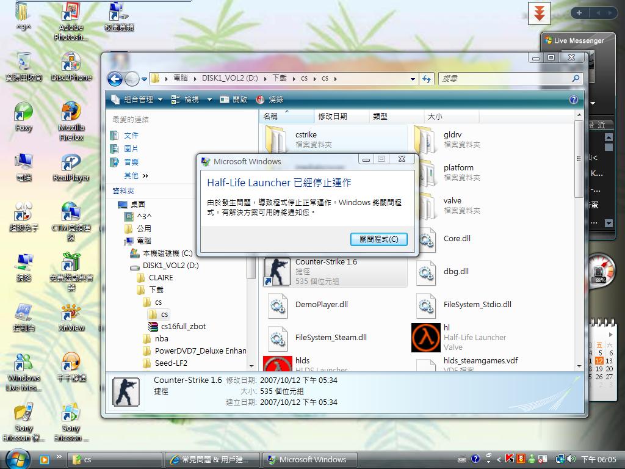Click the 關閉程式(C) button
This screenshot has height=469, width=625.
click(378, 239)
